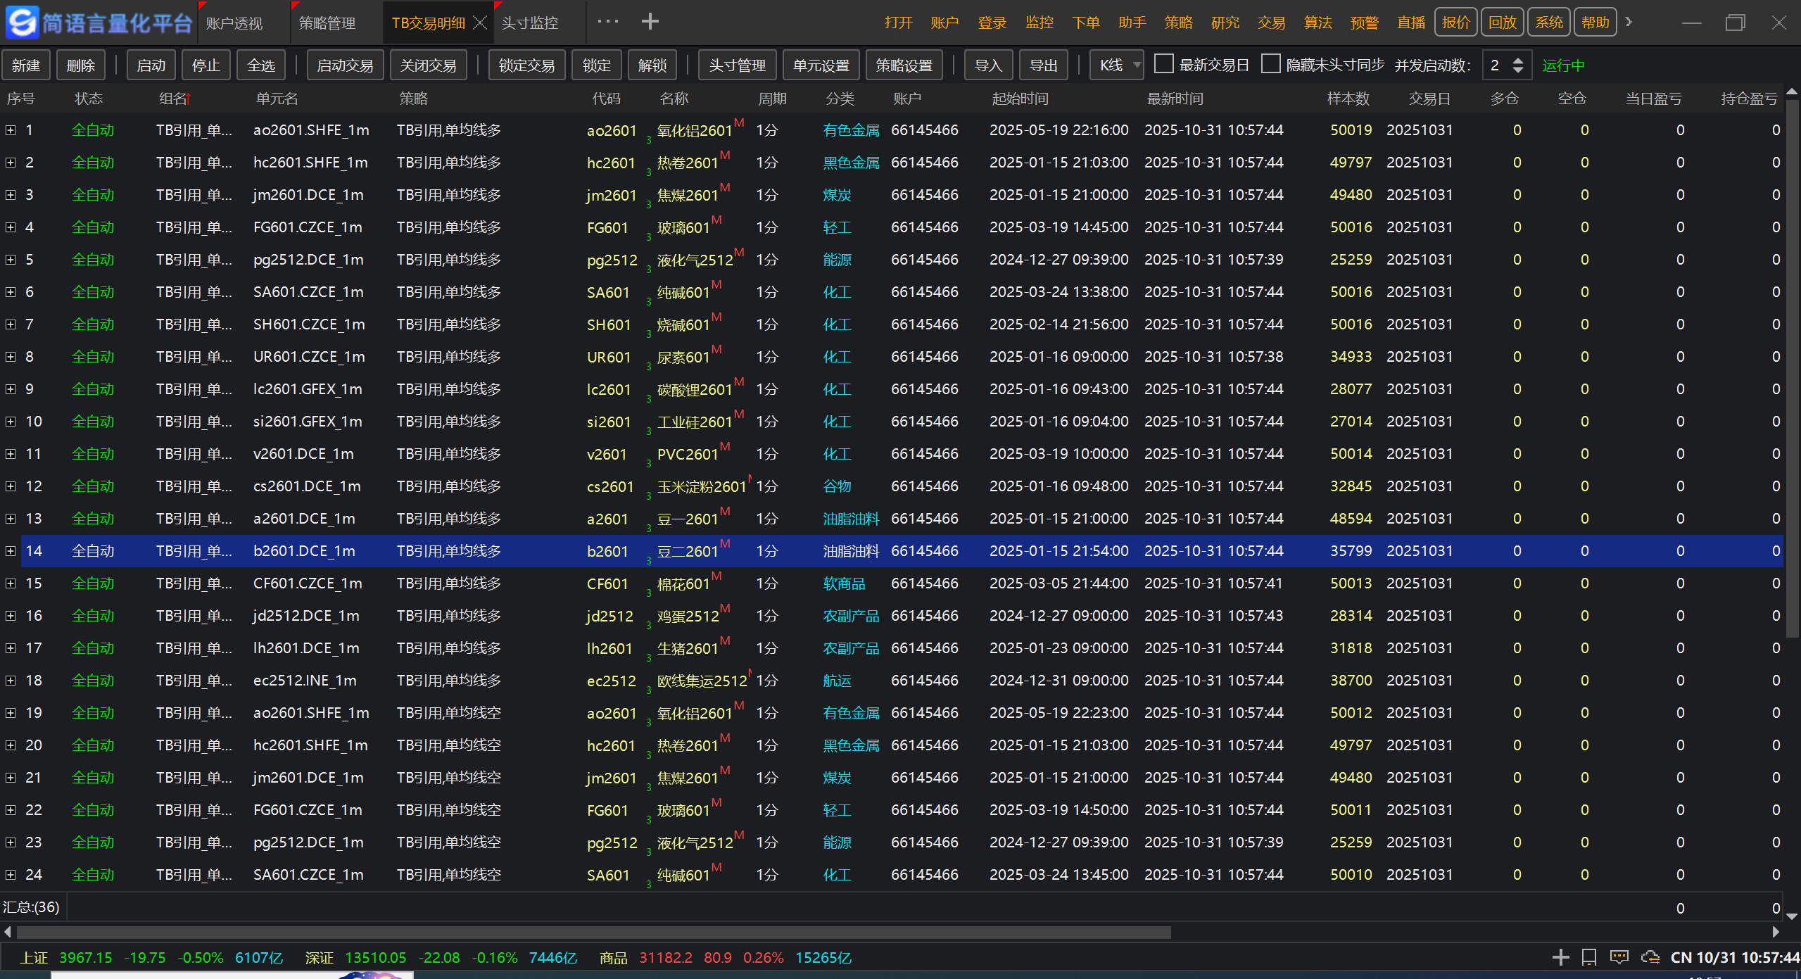Click the cloud sync icon in status bar
Viewport: 1801px width, 979px height.
coord(1649,957)
